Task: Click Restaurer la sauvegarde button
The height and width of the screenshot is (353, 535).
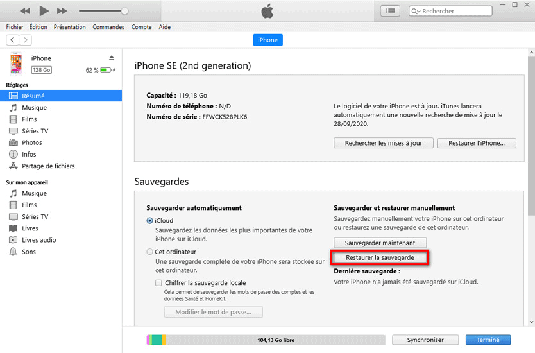Action: point(380,257)
